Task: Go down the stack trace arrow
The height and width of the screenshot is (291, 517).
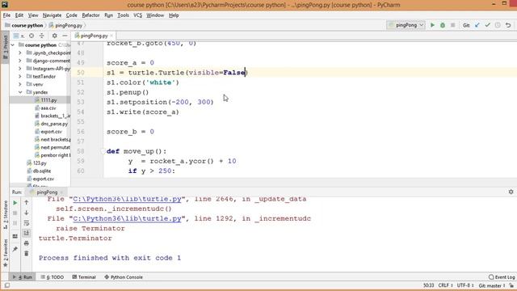Action: 27,213
